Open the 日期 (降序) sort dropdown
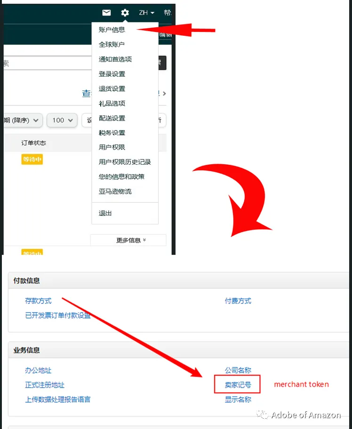352x429 pixels. 22,120
